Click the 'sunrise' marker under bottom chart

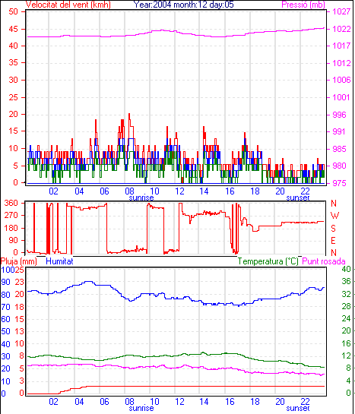(141, 408)
